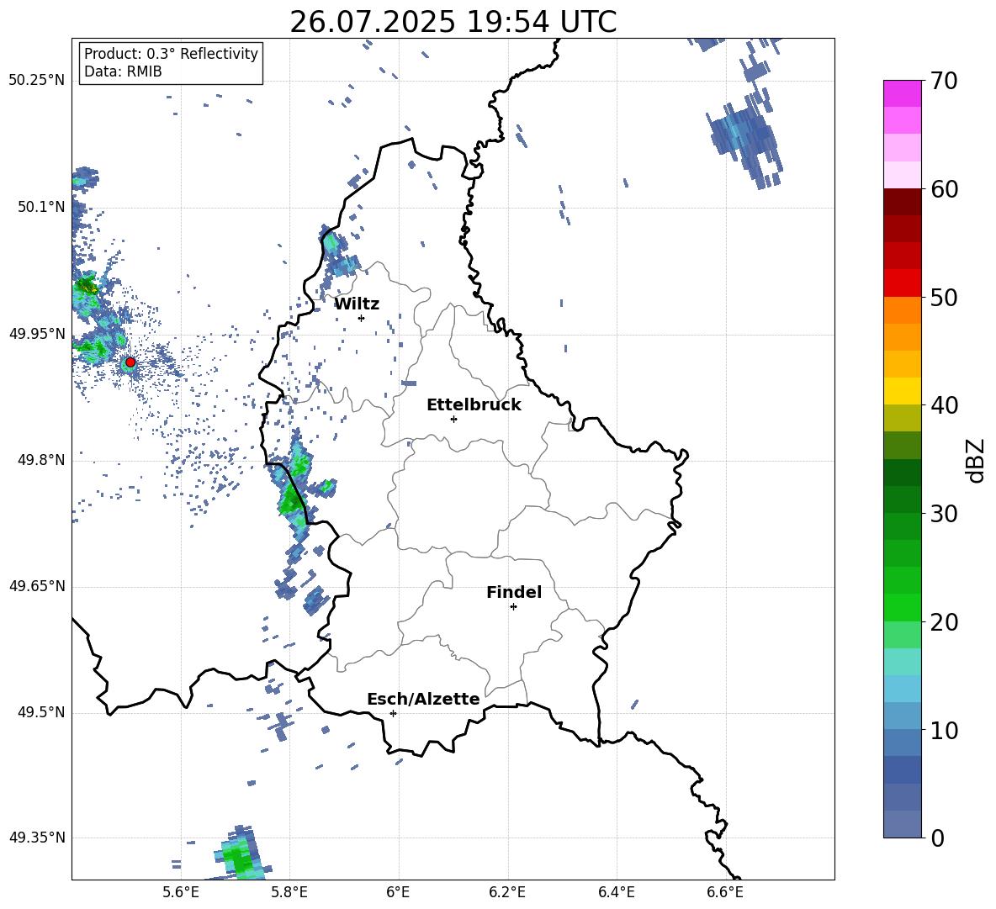Click the 5.8°E longitude label
996x909 pixels.
(289, 892)
